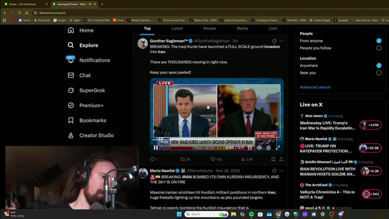Open Goldie Ghamari Iran Revolution Live
This screenshot has height=219, width=389.
tap(327, 172)
